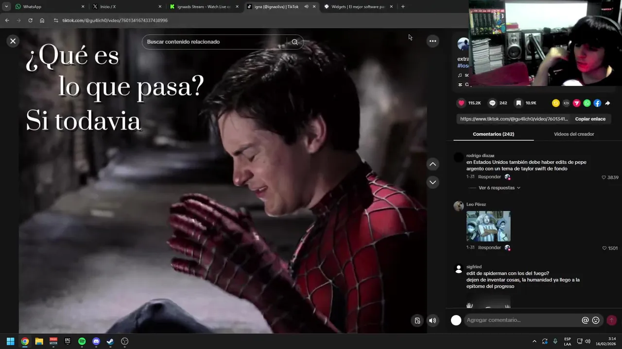622x349 pixels.
Task: Reload the page
Action: [30, 20]
